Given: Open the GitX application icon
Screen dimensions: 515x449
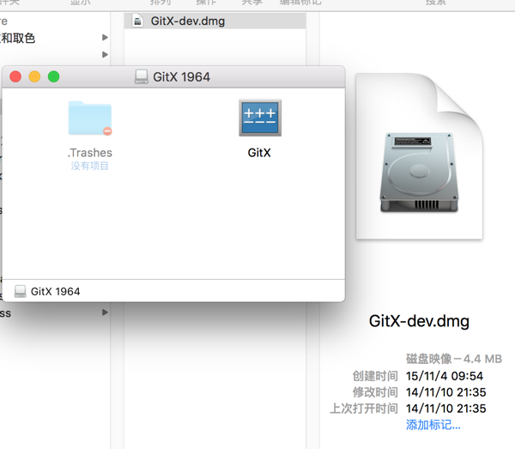Looking at the screenshot, I should coord(260,118).
